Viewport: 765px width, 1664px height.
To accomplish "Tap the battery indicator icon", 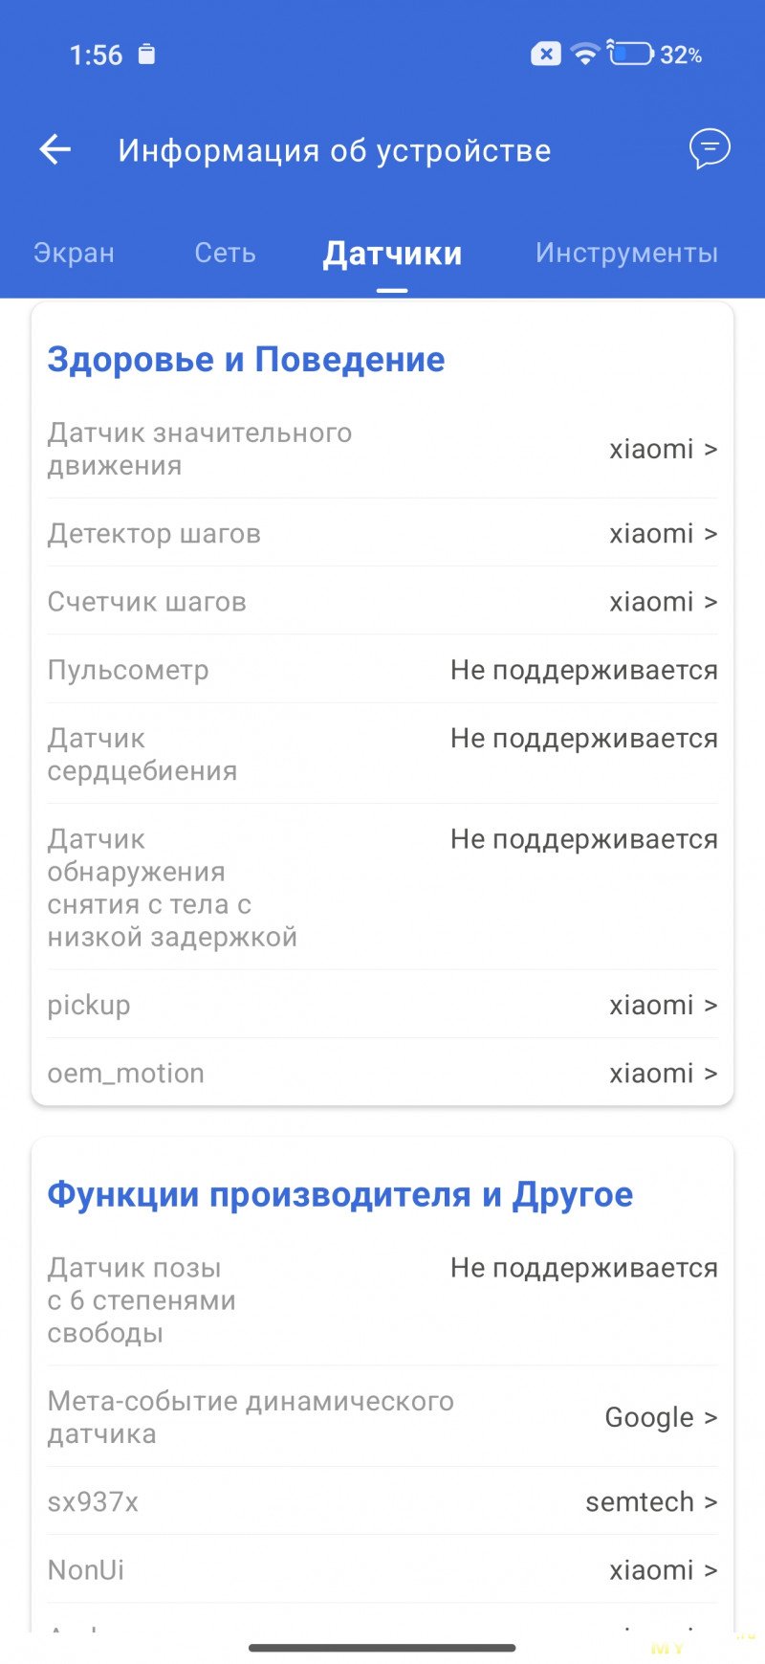I will [x=631, y=54].
